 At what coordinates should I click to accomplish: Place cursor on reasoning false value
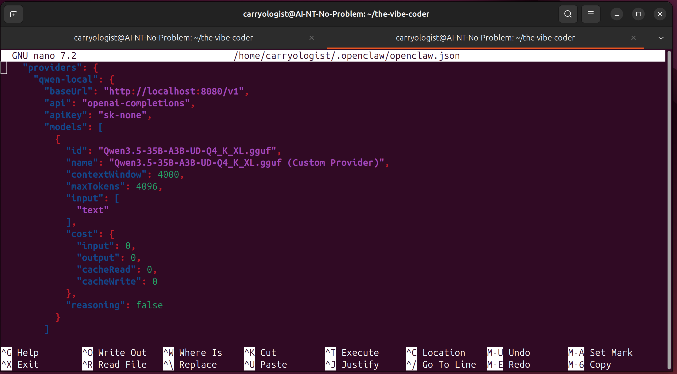(x=149, y=305)
